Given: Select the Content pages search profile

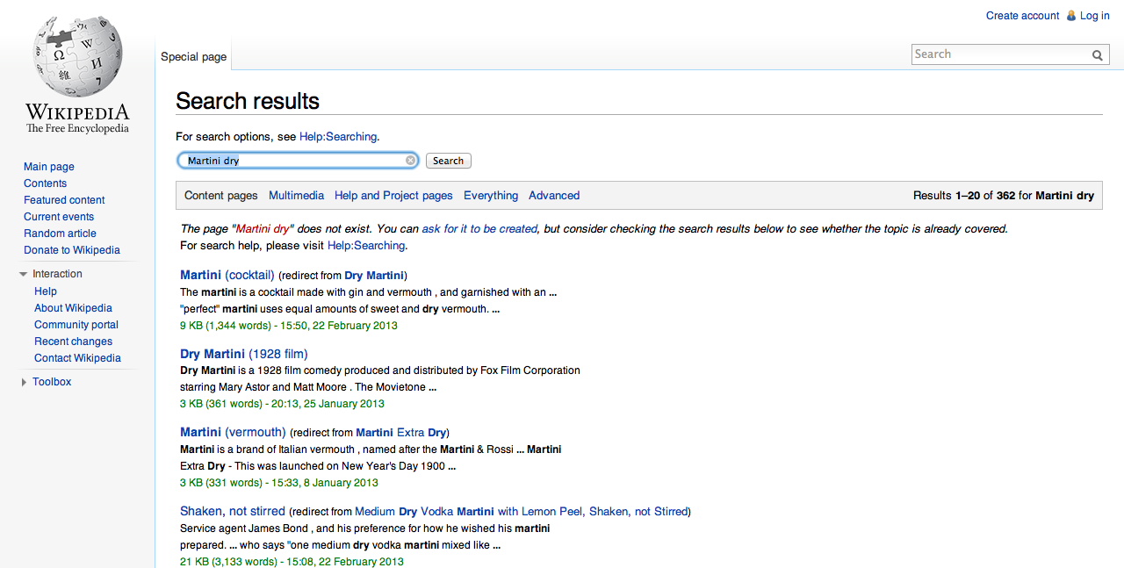Looking at the screenshot, I should click(x=221, y=196).
